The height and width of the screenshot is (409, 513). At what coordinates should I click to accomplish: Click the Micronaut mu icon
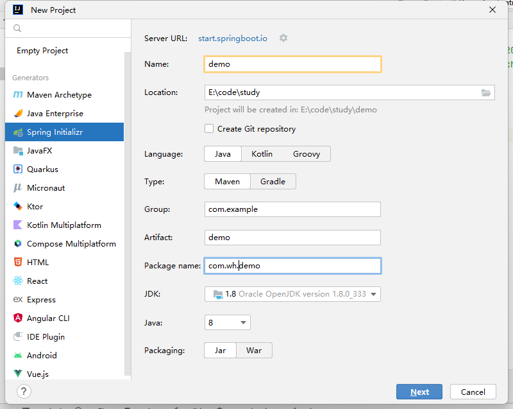coord(18,188)
